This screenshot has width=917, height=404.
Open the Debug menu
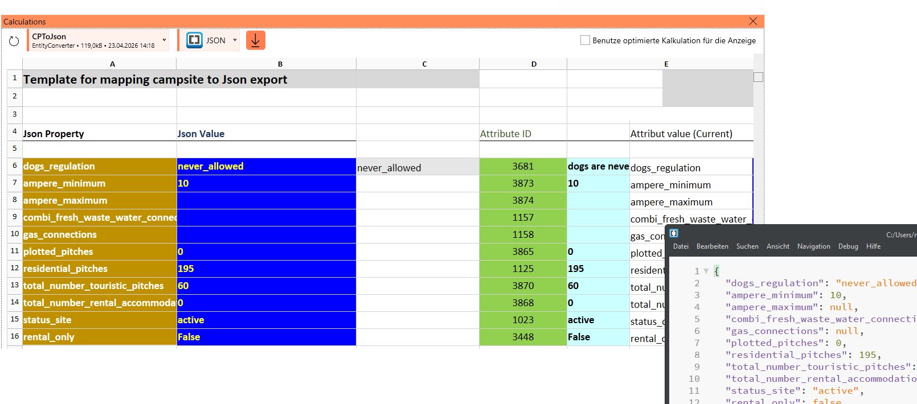848,246
